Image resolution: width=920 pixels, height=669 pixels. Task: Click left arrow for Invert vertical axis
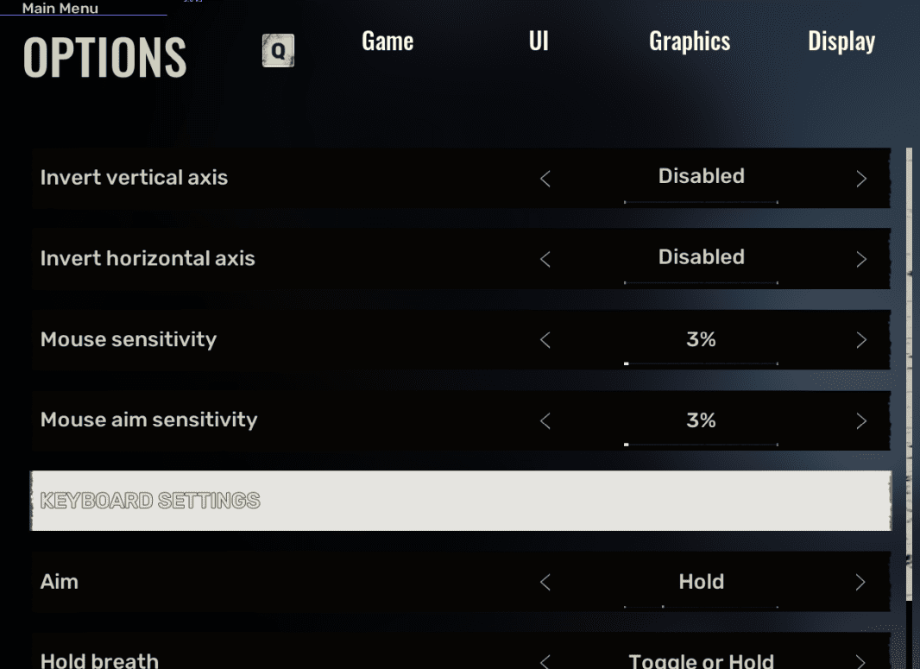[545, 179]
